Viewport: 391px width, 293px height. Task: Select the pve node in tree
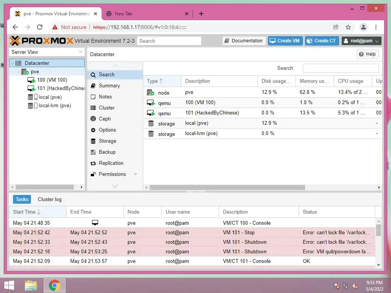pos(47,71)
